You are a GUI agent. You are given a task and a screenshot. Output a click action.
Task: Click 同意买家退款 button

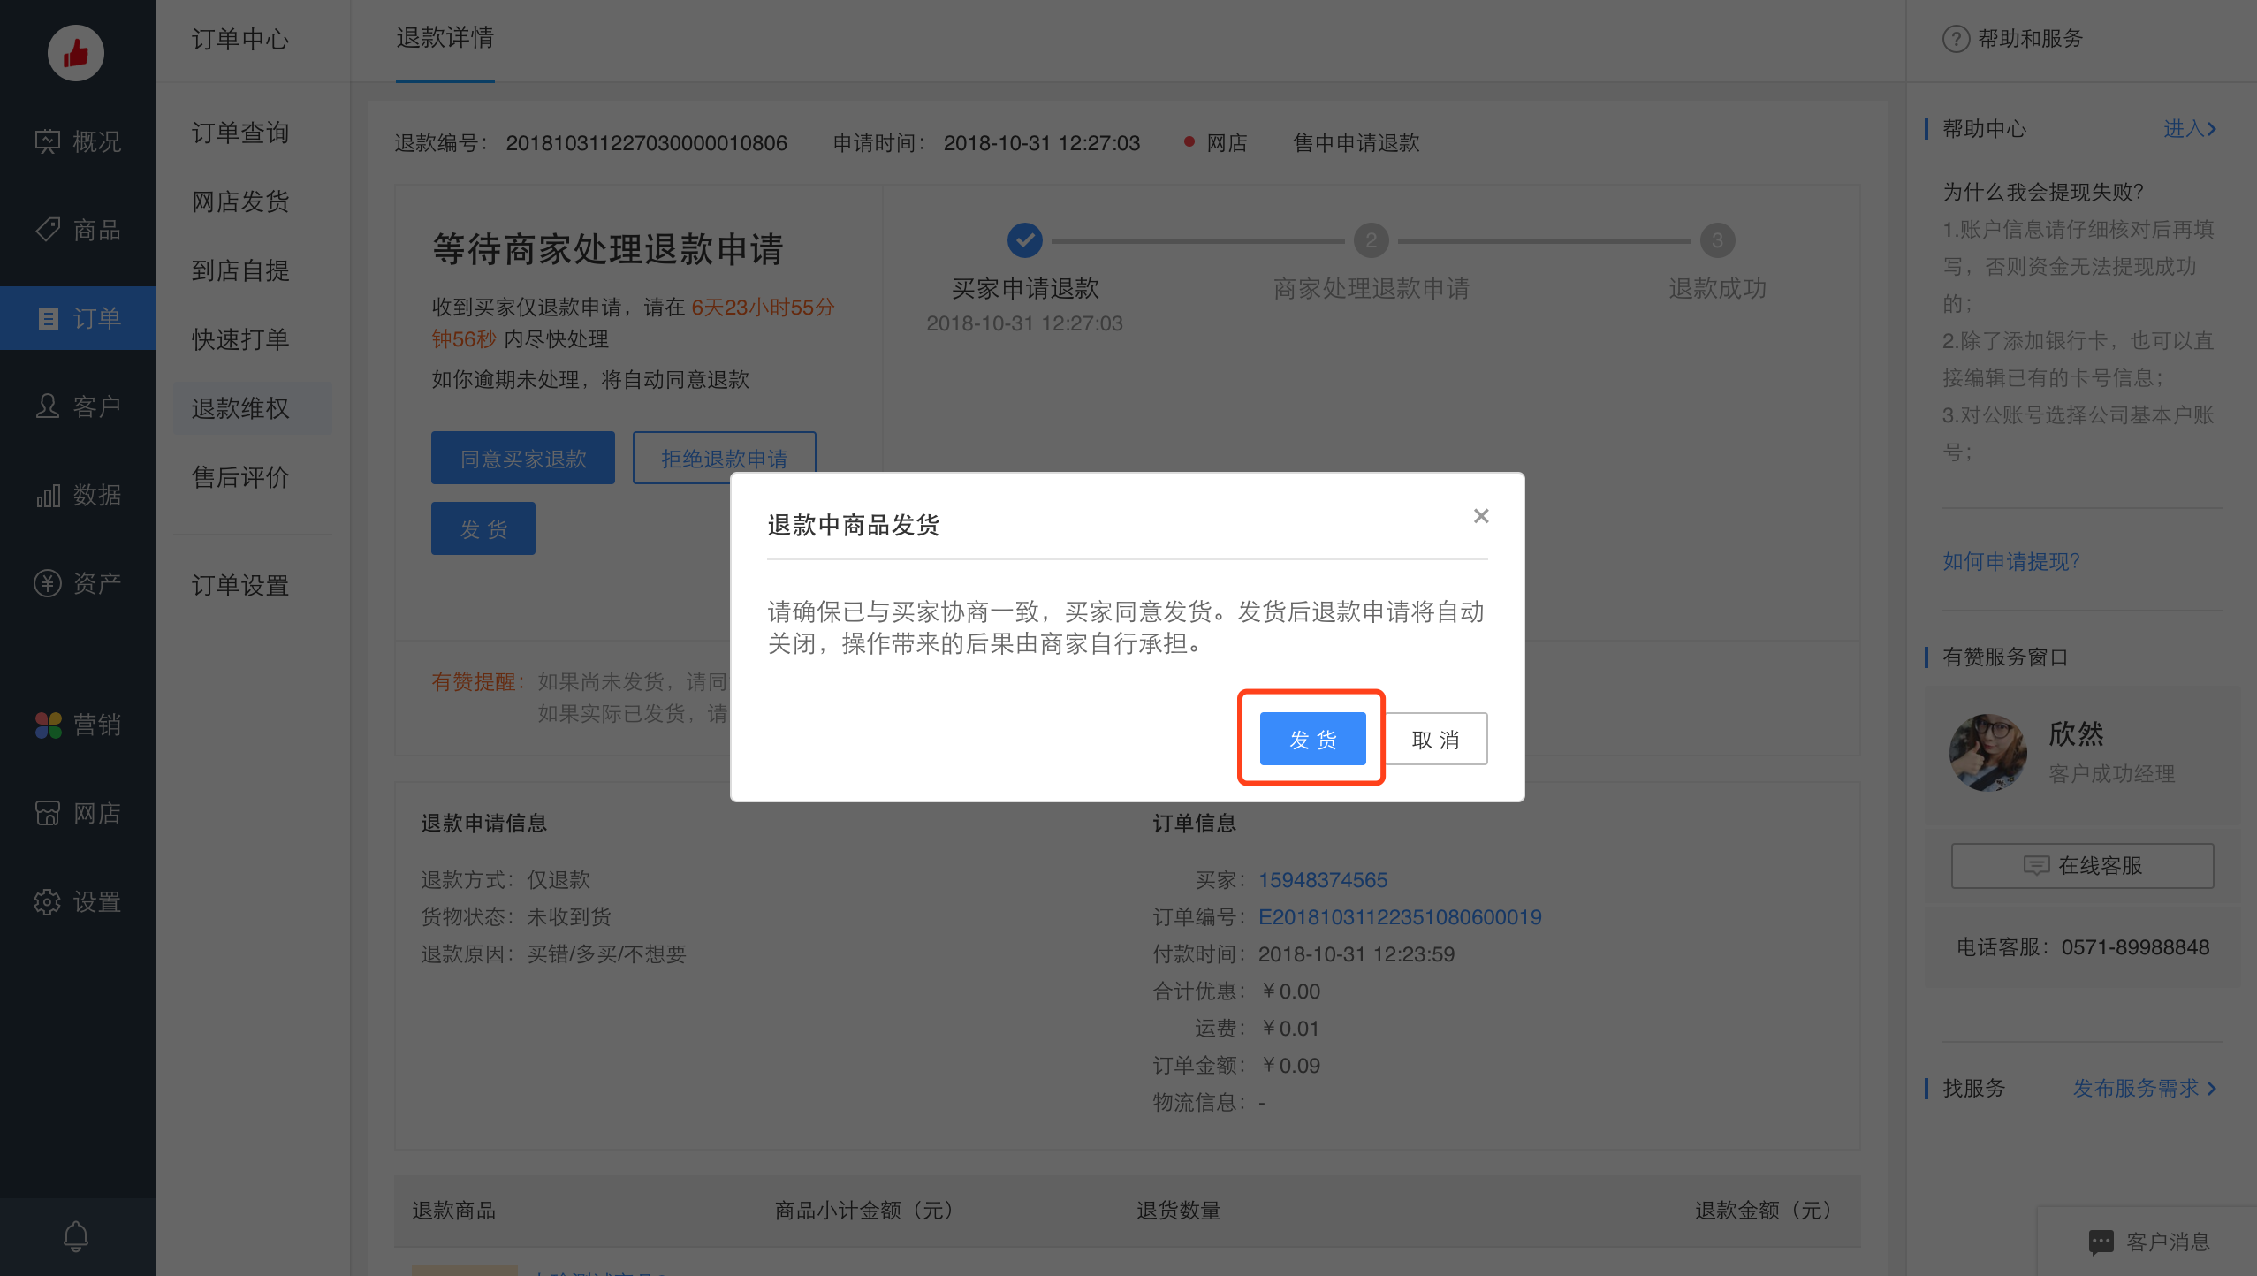523,458
